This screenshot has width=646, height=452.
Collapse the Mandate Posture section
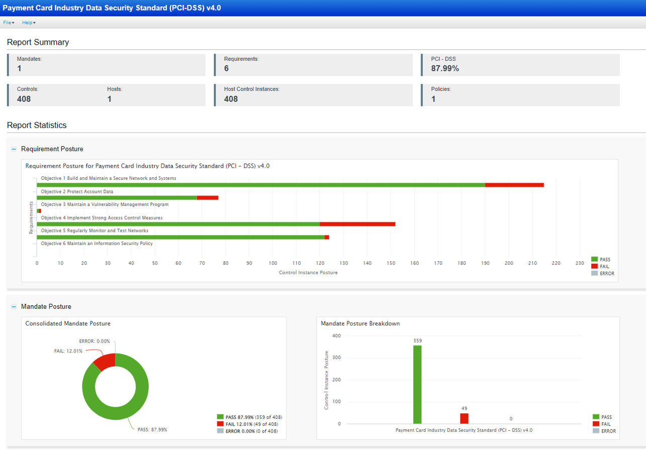[14, 306]
